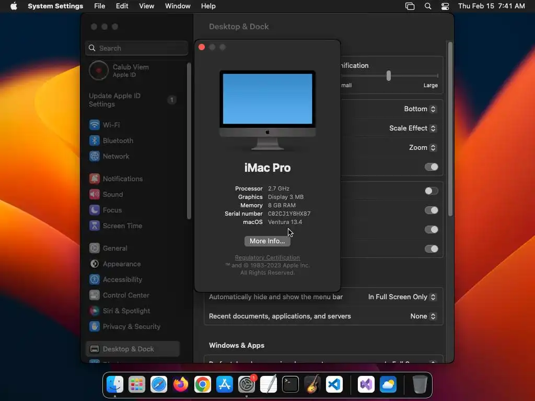Launch Safari from the Dock
This screenshot has width=535, height=401.
pyautogui.click(x=159, y=384)
